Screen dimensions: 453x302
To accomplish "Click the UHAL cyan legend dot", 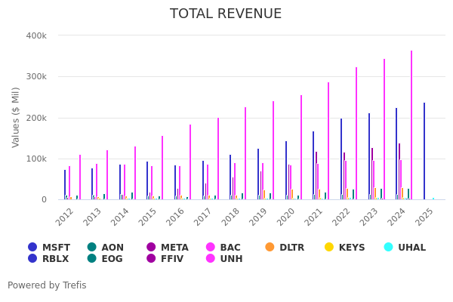I will 389,247.
